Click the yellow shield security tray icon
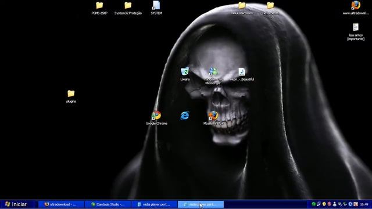 click(x=324, y=204)
